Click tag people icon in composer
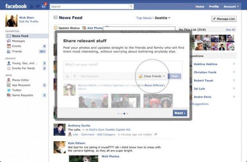This screenshot has height=162, width=247. [67, 76]
